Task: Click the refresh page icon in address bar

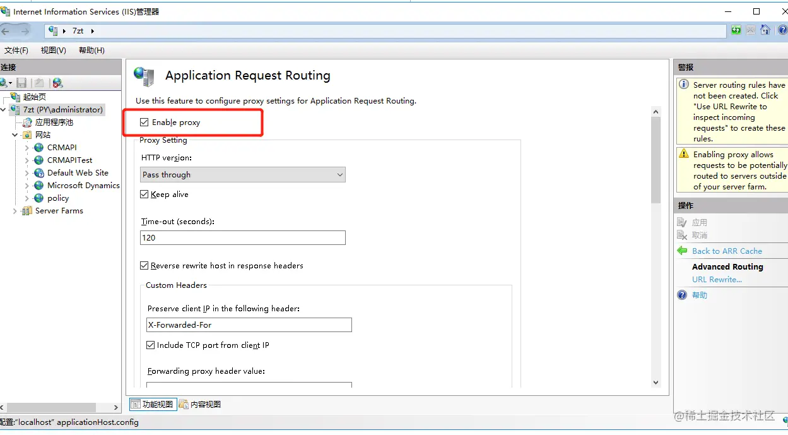Action: point(736,30)
